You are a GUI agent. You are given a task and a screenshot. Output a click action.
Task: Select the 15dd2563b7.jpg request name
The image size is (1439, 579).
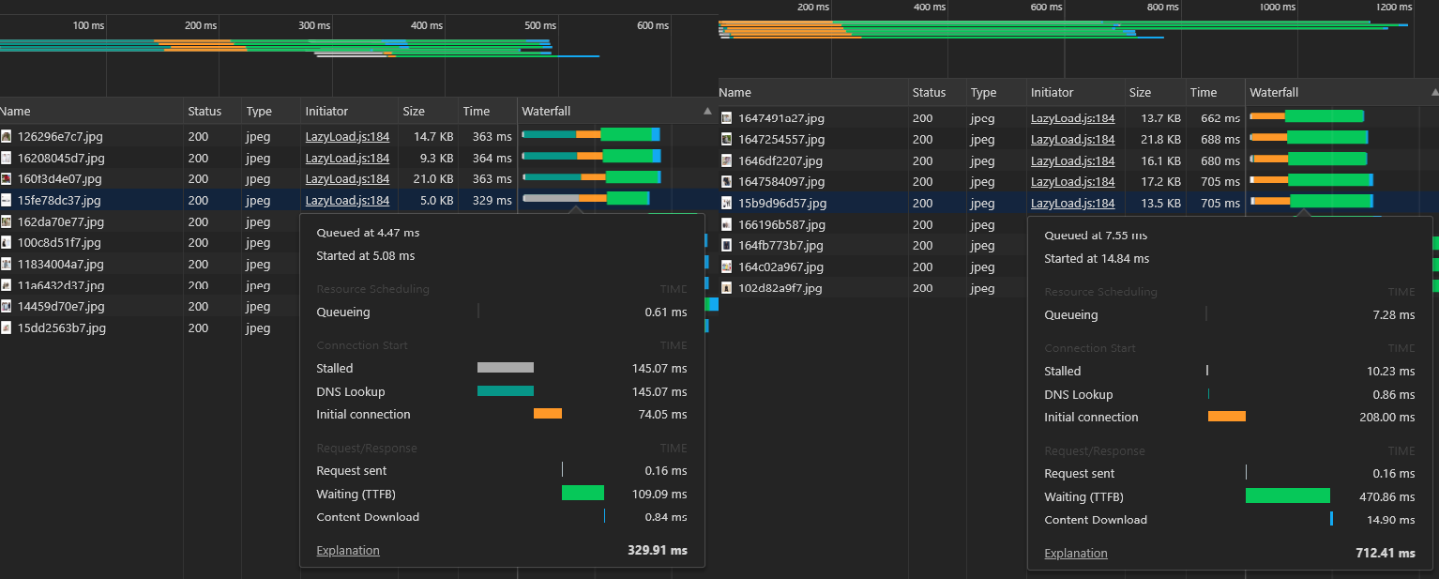[x=62, y=328]
